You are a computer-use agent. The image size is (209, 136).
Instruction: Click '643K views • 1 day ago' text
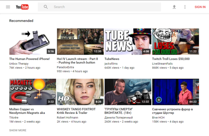pos(119,68)
